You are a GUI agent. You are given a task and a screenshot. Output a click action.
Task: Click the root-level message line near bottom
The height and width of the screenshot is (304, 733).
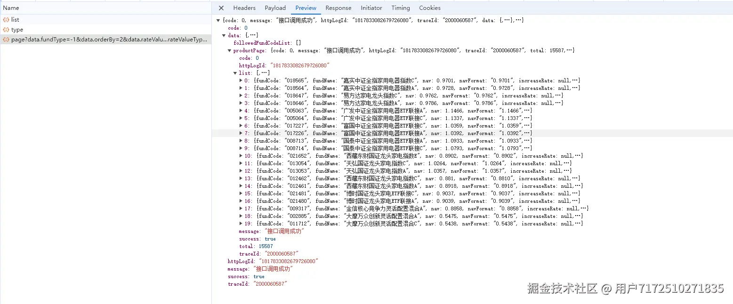tap(260, 269)
